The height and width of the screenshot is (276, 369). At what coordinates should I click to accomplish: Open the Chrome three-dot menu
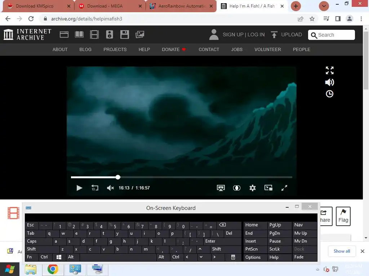pyautogui.click(x=361, y=19)
